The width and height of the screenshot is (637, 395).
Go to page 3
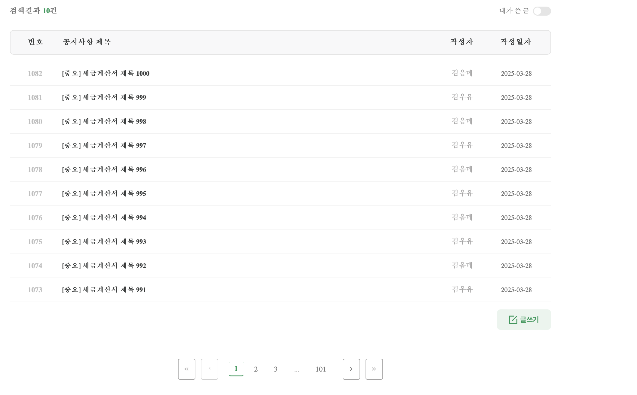(x=276, y=369)
